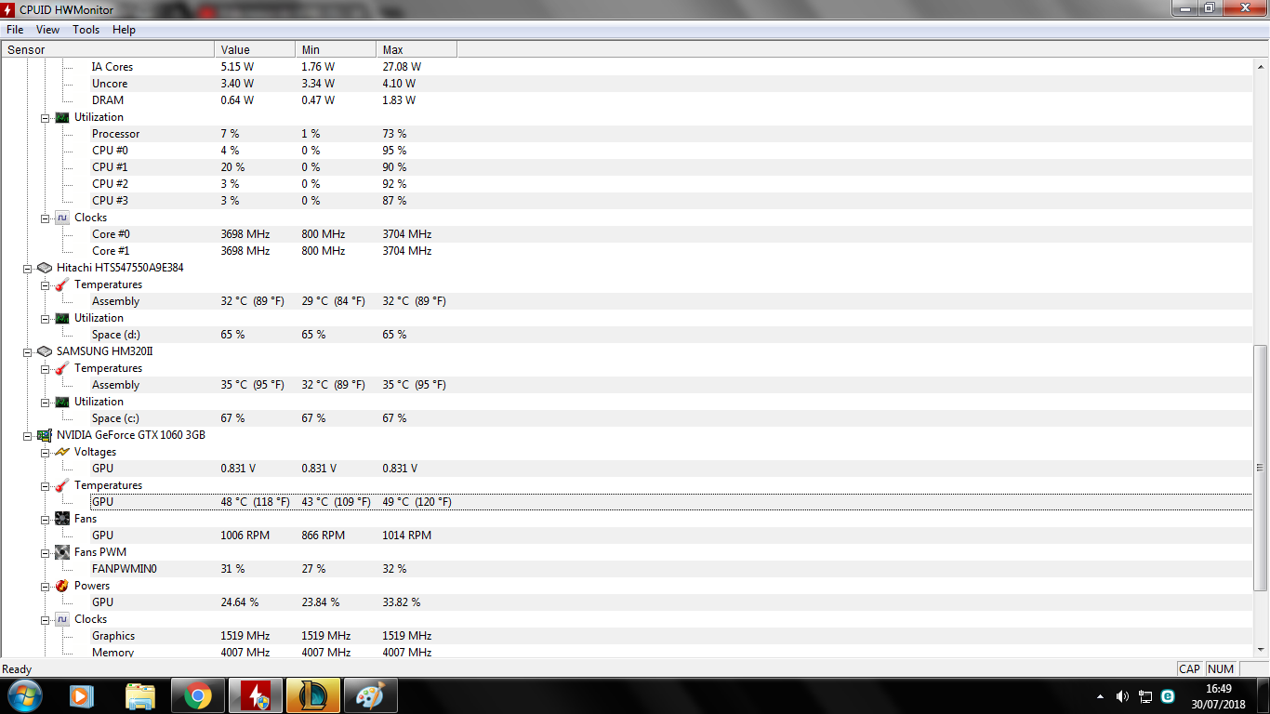Click the Hitachi Temperatures thermometer icon

(x=62, y=284)
